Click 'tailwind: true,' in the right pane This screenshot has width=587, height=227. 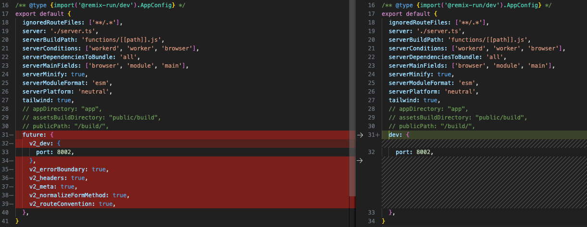[x=414, y=100]
